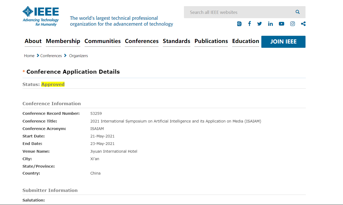The image size is (343, 205).
Task: Click the search magnifier icon
Action: click(x=297, y=12)
